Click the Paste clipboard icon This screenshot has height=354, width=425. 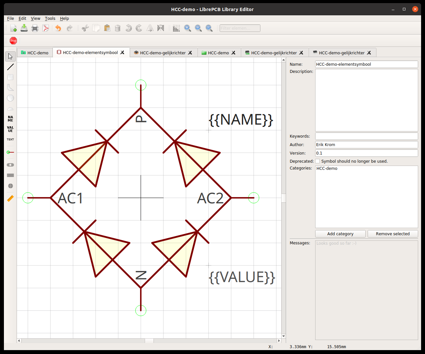tap(107, 28)
